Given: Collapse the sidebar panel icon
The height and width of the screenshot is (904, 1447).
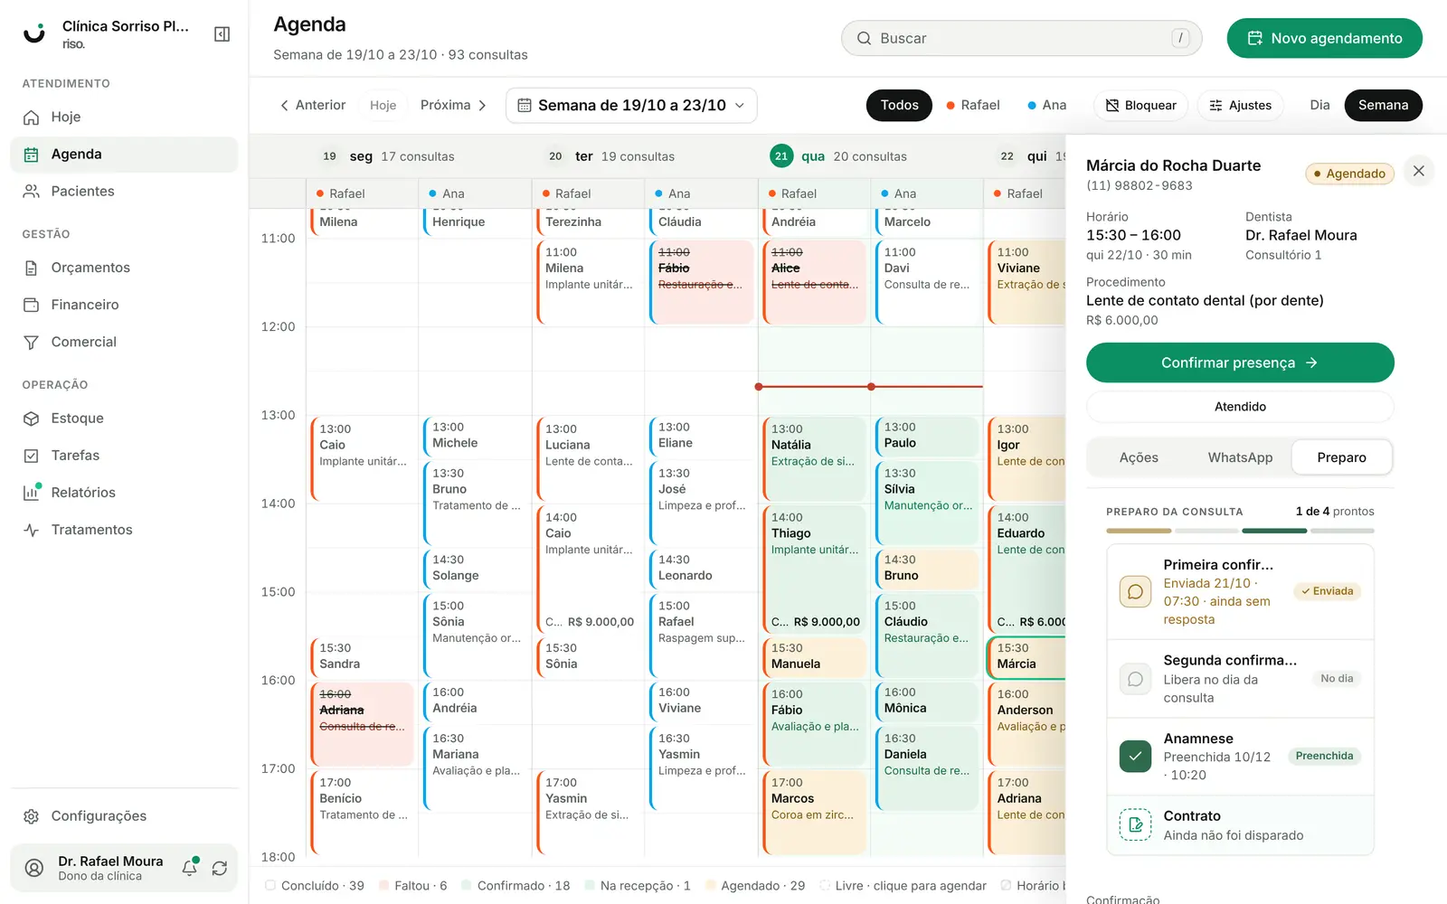Looking at the screenshot, I should pos(222,34).
